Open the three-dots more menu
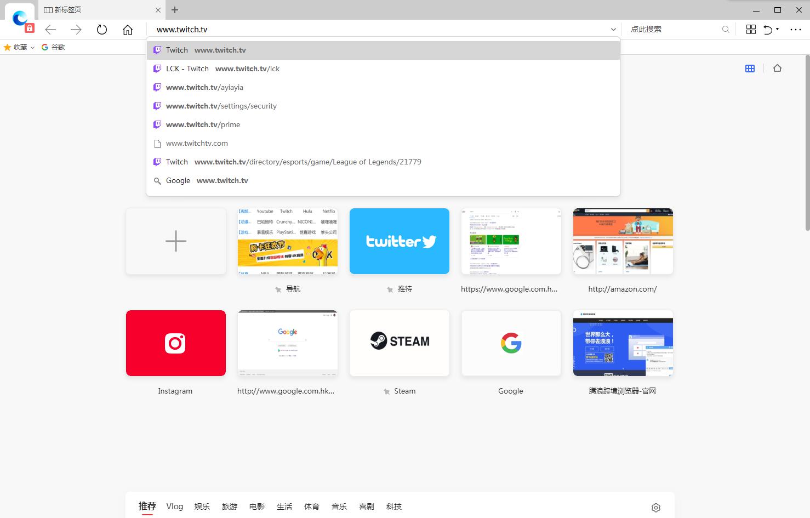The image size is (810, 518). (796, 30)
